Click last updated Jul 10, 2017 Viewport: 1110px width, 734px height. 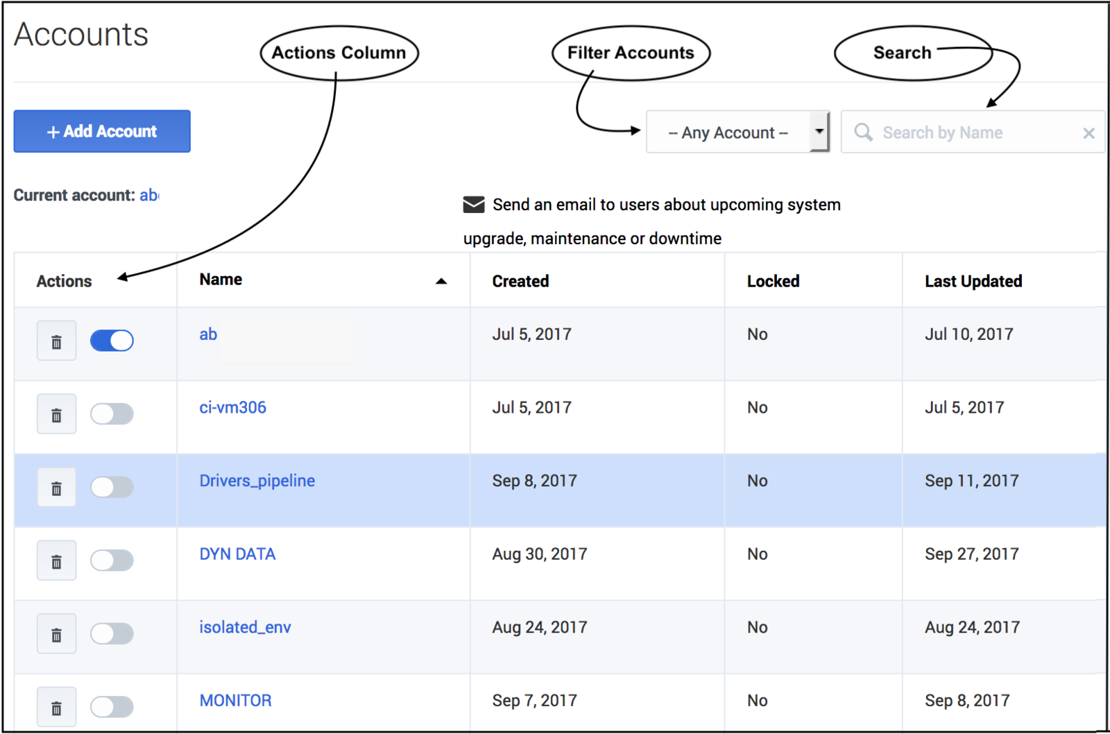[968, 334]
